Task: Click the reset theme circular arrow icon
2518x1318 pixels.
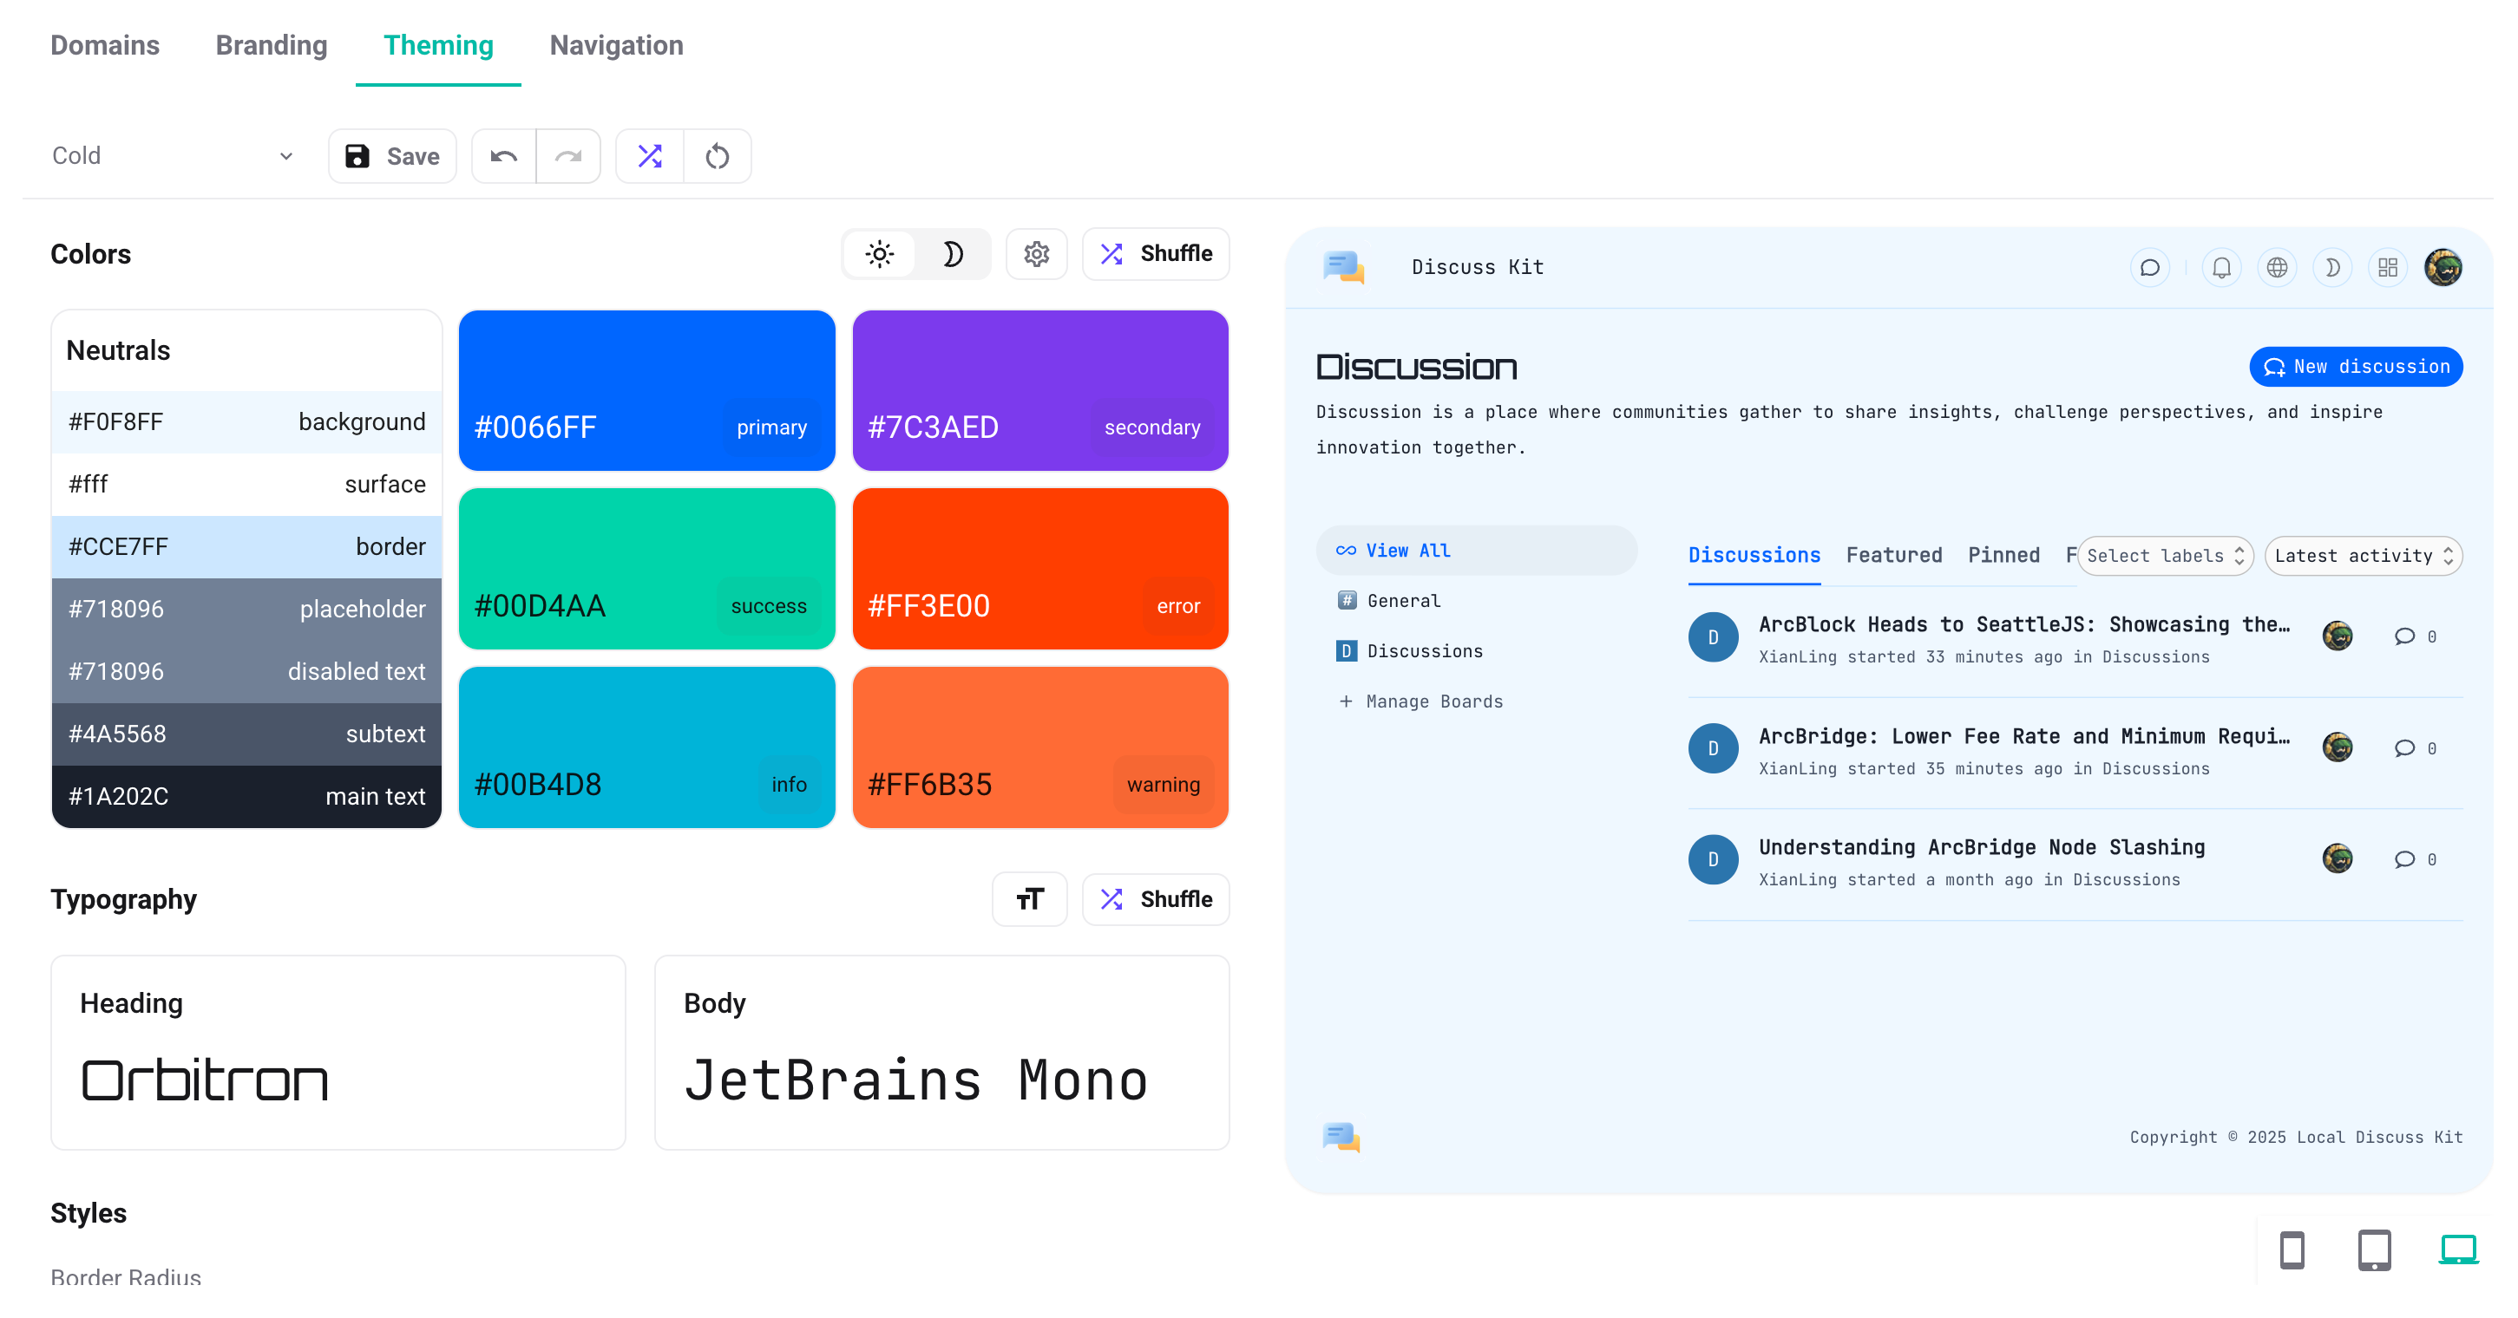Action: point(718,156)
